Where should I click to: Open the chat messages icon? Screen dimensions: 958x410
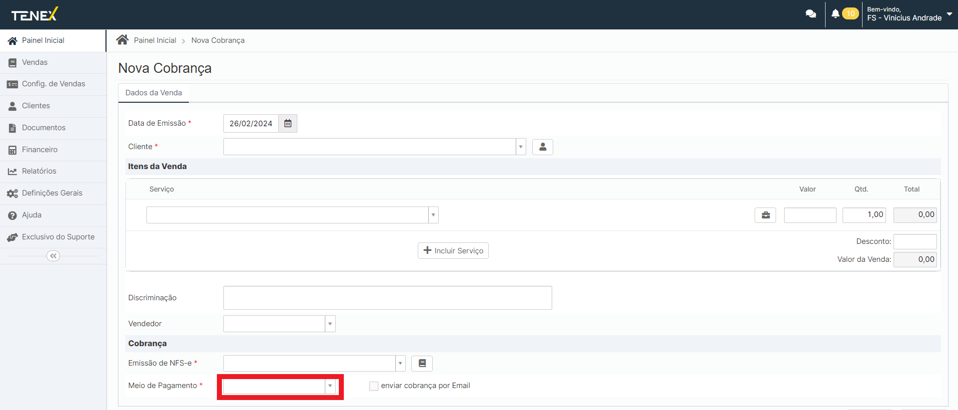pyautogui.click(x=811, y=14)
